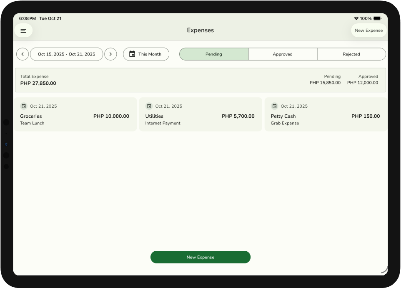The image size is (401, 288).
Task: Click calendar icon on Utilities card
Action: pyautogui.click(x=149, y=106)
